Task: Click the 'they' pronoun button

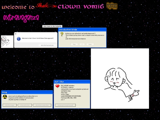Action: tap(74, 44)
